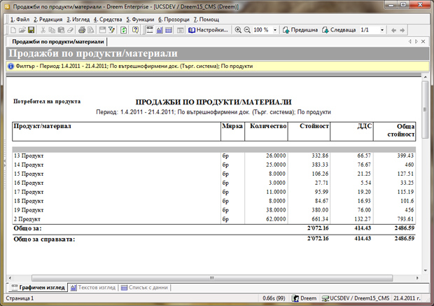Screen dimensions: 434x306
Task: Select the Продажби по продукти/материали tab
Action: (x=58, y=42)
